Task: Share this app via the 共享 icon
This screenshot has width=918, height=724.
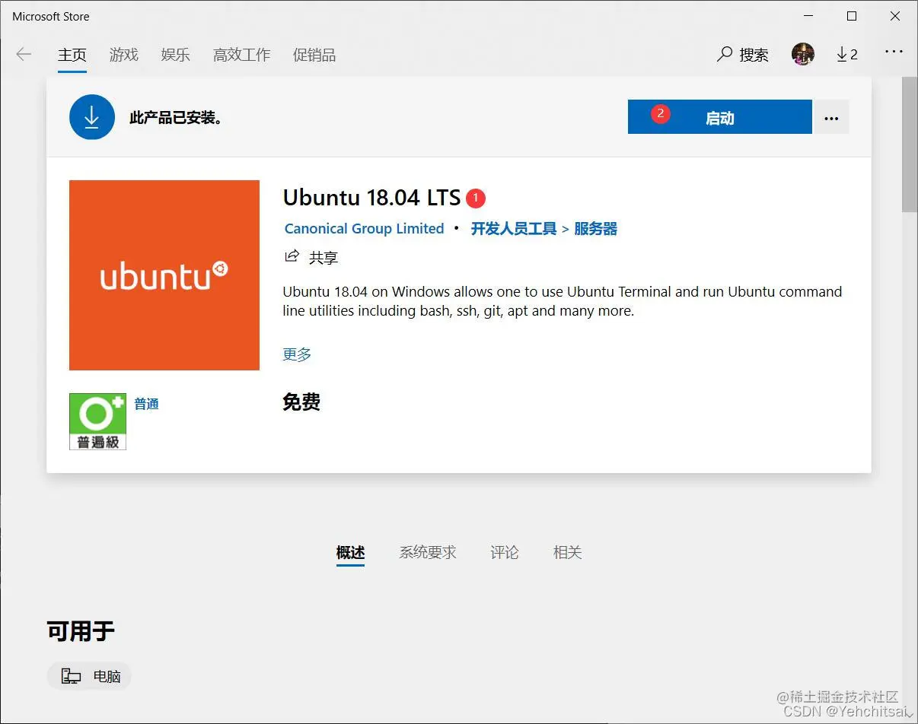Action: tap(311, 257)
